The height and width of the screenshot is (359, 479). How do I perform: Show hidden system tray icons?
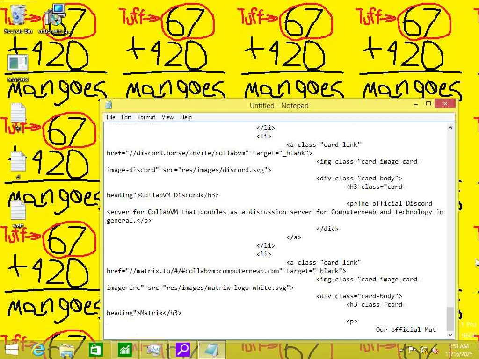click(x=401, y=350)
